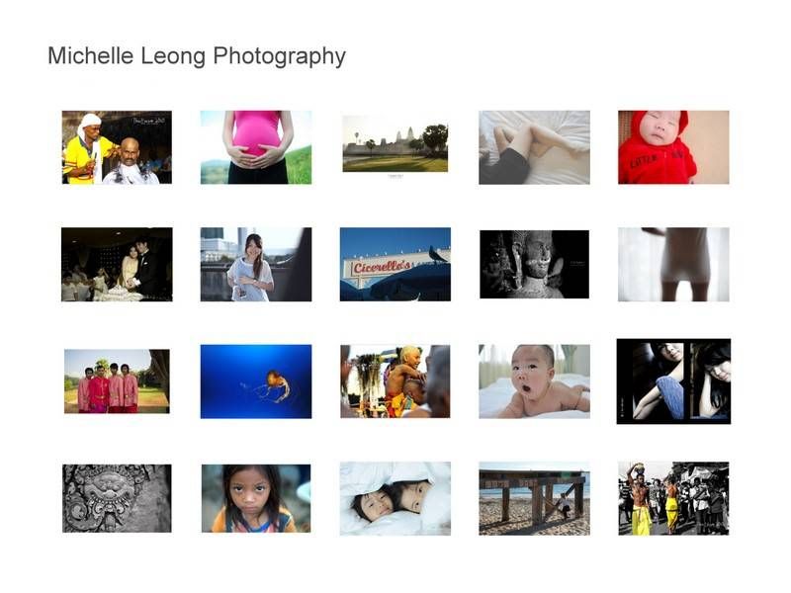Open the Michelle Leong Photography title link
The width and height of the screenshot is (791, 593).
197,56
